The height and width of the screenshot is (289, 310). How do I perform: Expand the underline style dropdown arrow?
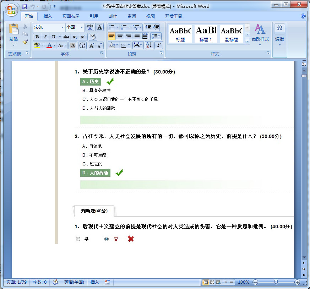coord(60,37)
